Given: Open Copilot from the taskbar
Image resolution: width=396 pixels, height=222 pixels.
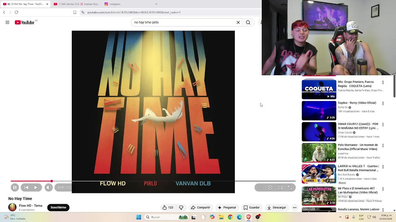Looking at the screenshot, I should point(212,217).
